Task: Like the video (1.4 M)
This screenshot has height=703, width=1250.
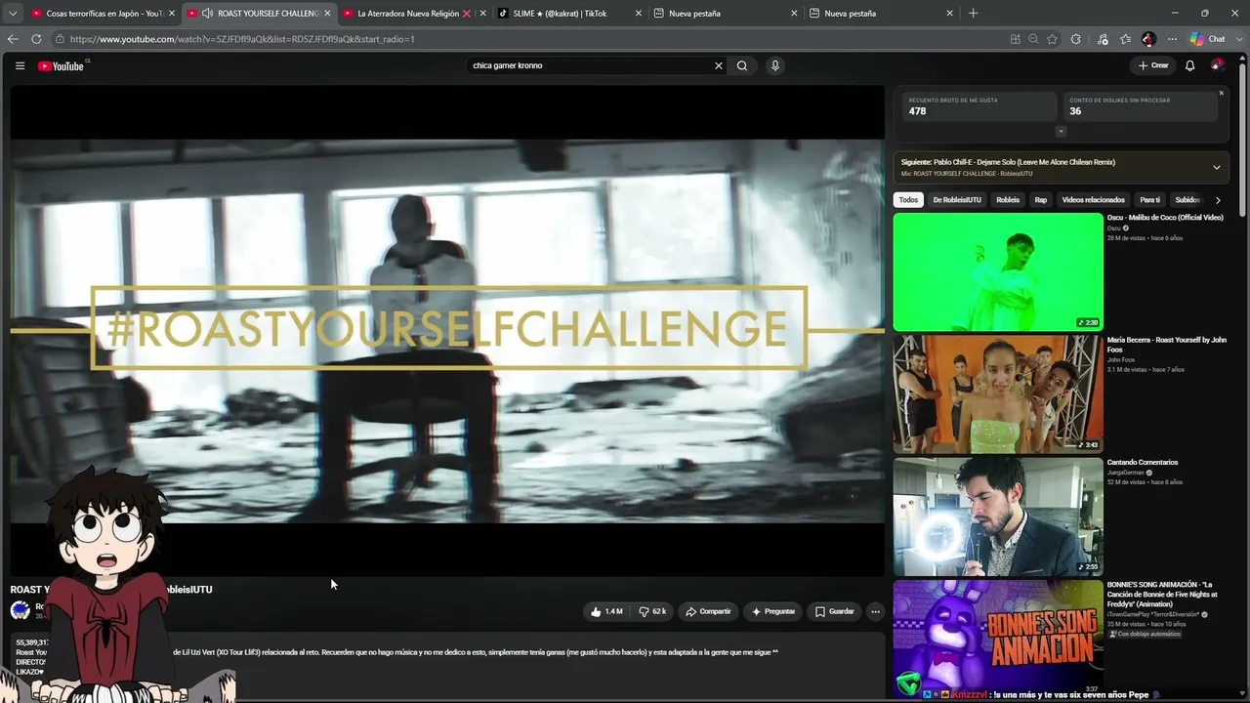Action: [605, 611]
